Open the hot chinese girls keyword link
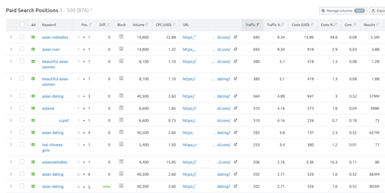This screenshot has height=193, width=385. coord(52,147)
